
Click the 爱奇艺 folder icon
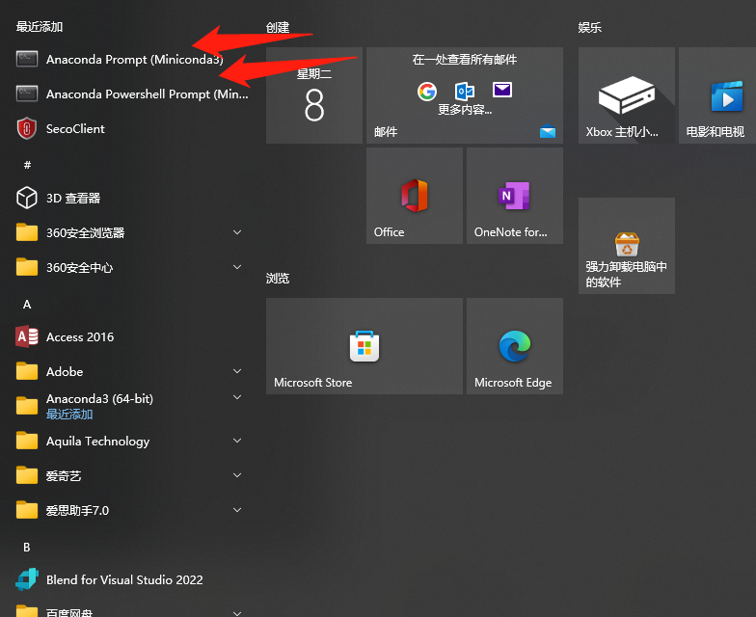pyautogui.click(x=27, y=475)
